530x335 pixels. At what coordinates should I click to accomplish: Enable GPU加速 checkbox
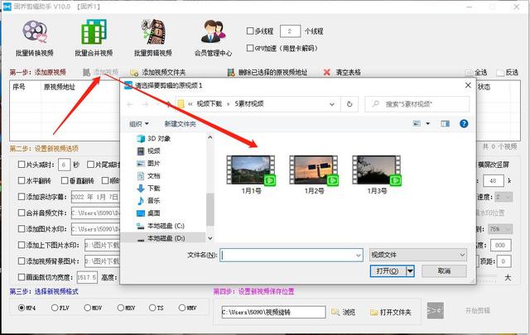pos(250,48)
